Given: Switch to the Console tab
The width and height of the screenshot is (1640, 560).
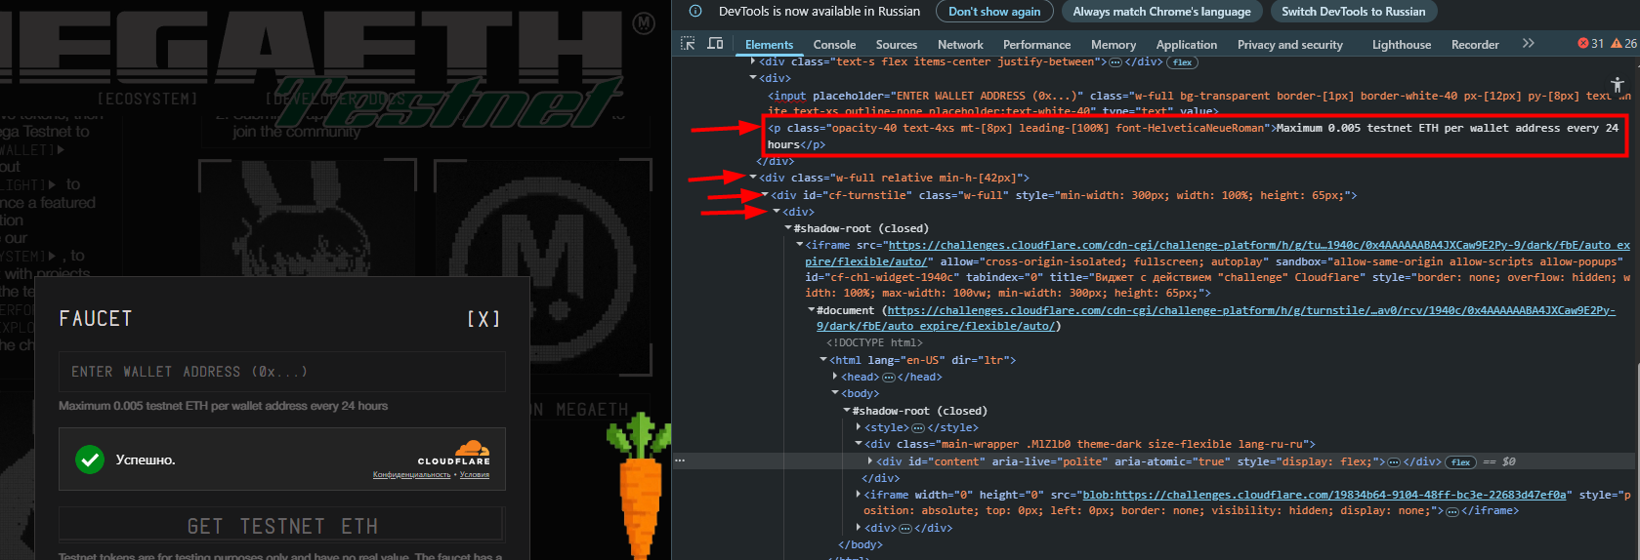Looking at the screenshot, I should point(834,45).
